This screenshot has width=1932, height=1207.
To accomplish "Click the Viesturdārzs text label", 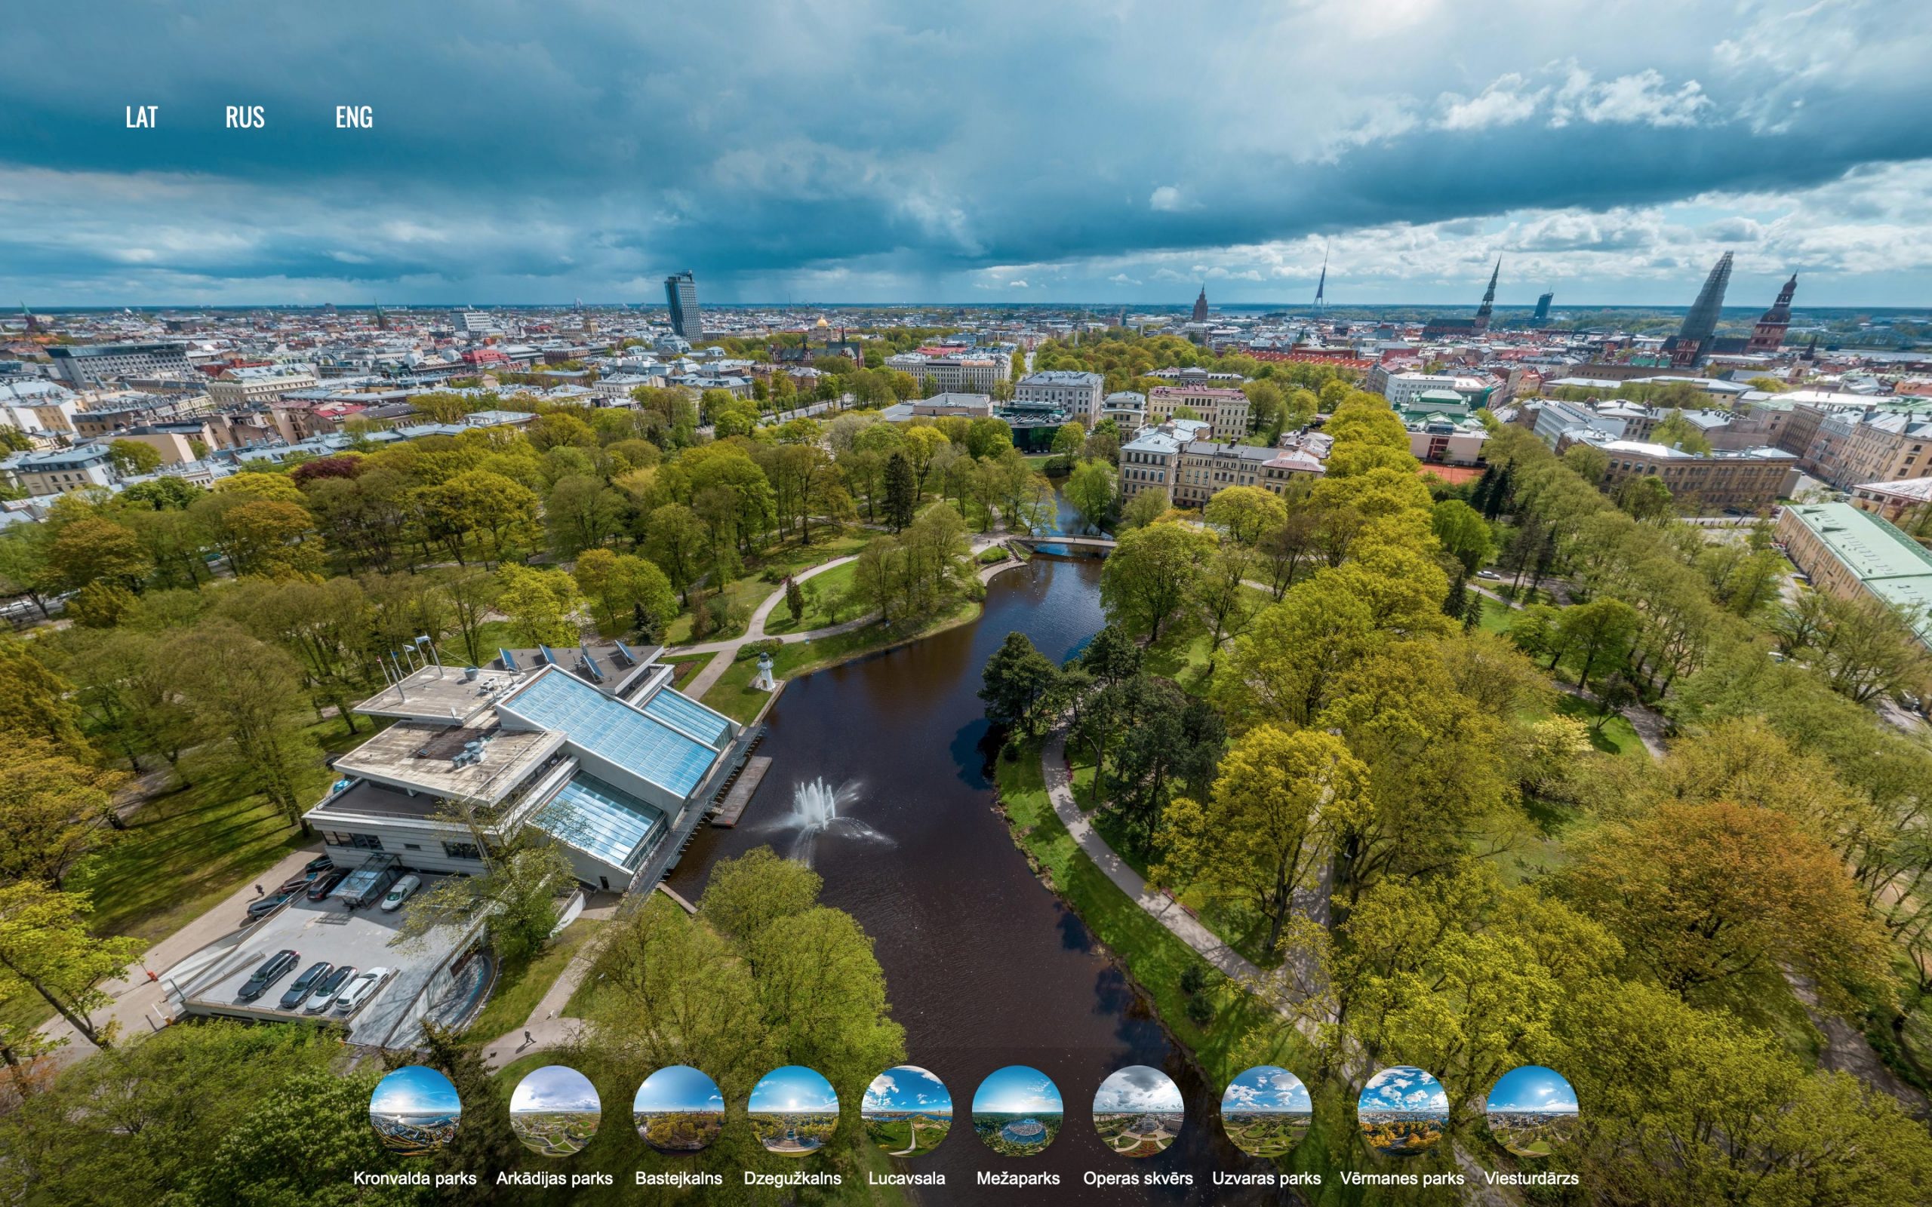I will point(1531,1178).
